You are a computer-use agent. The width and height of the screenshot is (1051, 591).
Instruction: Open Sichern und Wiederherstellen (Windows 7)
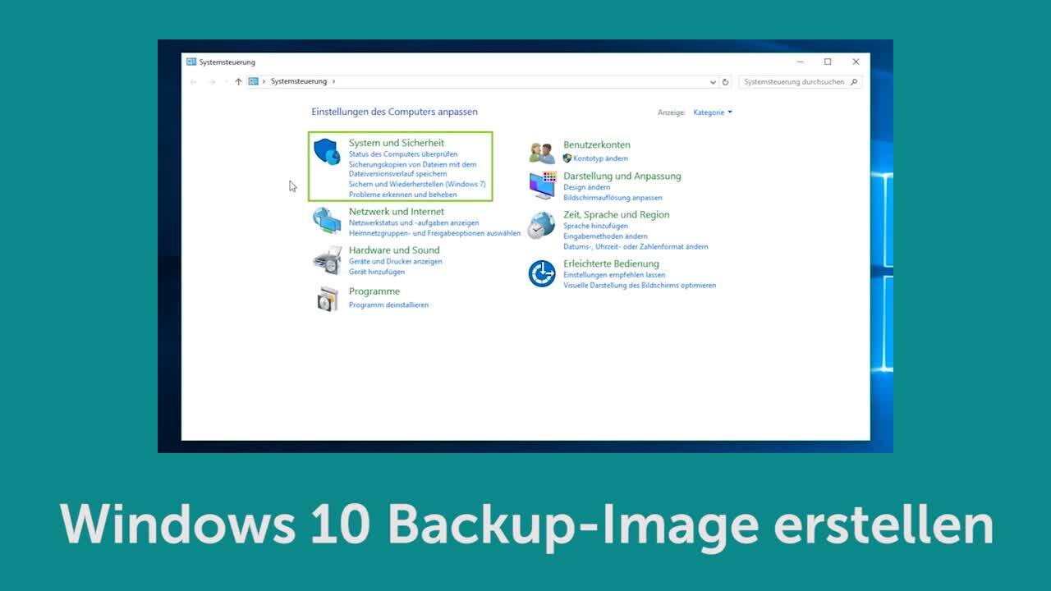point(417,185)
